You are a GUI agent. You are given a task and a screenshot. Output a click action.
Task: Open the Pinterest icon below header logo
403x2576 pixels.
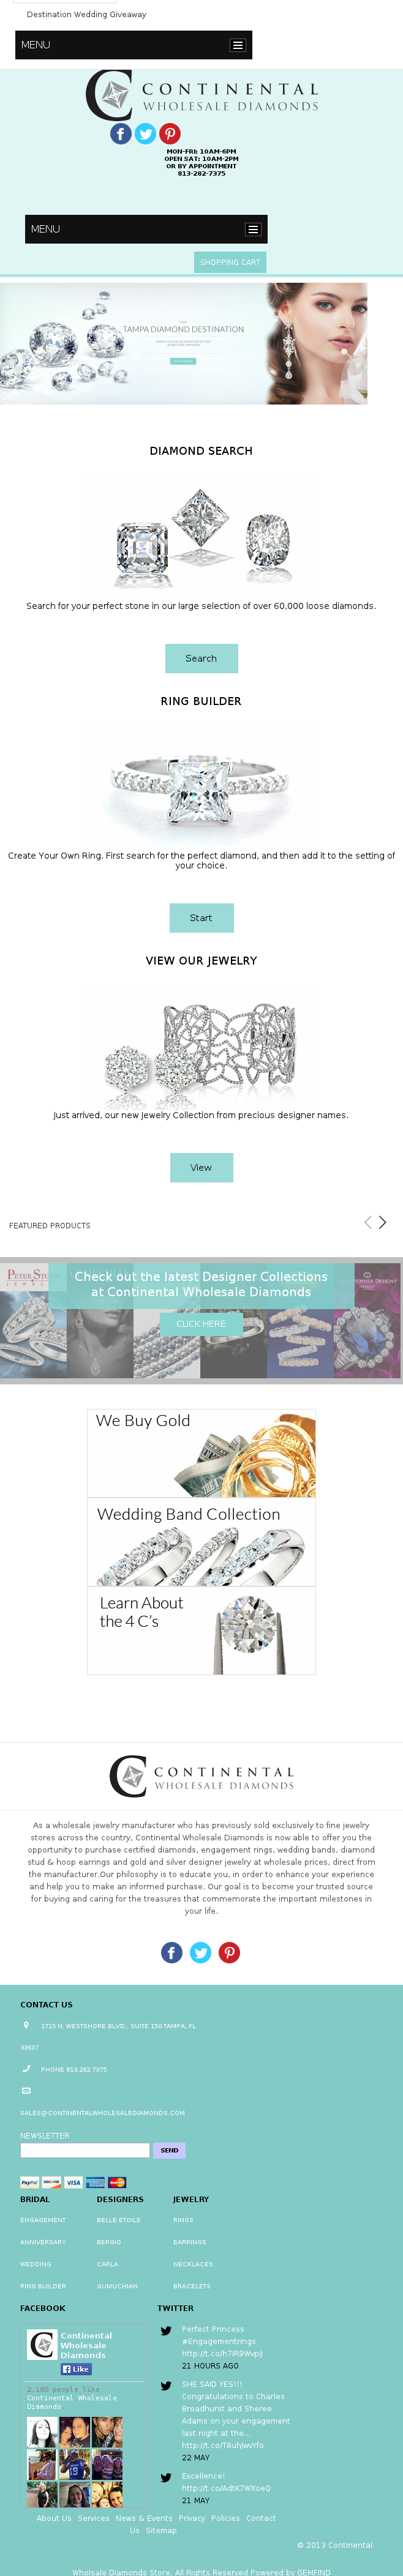[170, 133]
